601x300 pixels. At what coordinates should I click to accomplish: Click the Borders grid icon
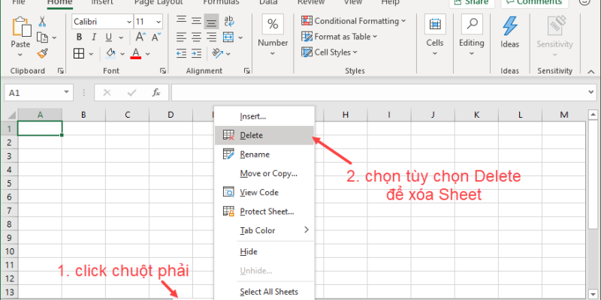pos(80,53)
